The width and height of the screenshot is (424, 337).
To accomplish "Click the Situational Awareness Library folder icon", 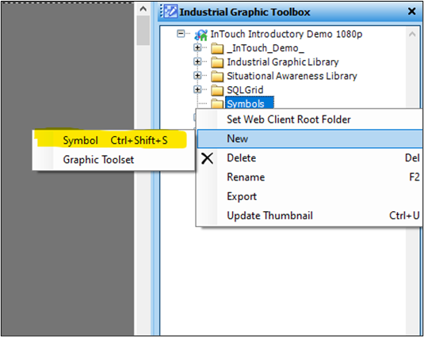I will (x=217, y=77).
